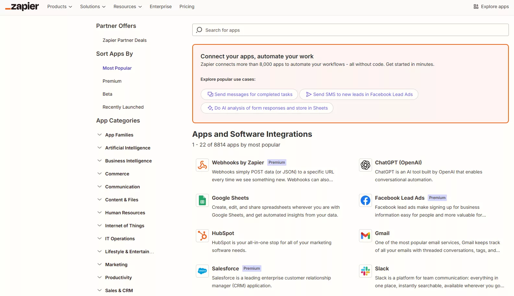Sort apps by Recently Launched
The width and height of the screenshot is (514, 296).
(123, 107)
